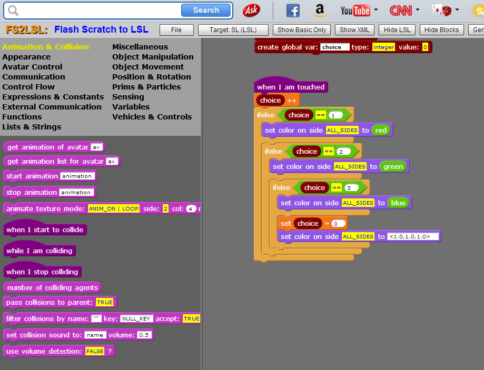Click the CNN toolbar icon
This screenshot has height=370, width=484.
pos(401,11)
